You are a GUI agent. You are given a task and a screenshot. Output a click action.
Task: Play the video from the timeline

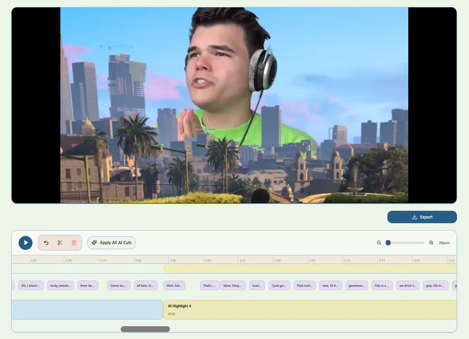pos(26,243)
